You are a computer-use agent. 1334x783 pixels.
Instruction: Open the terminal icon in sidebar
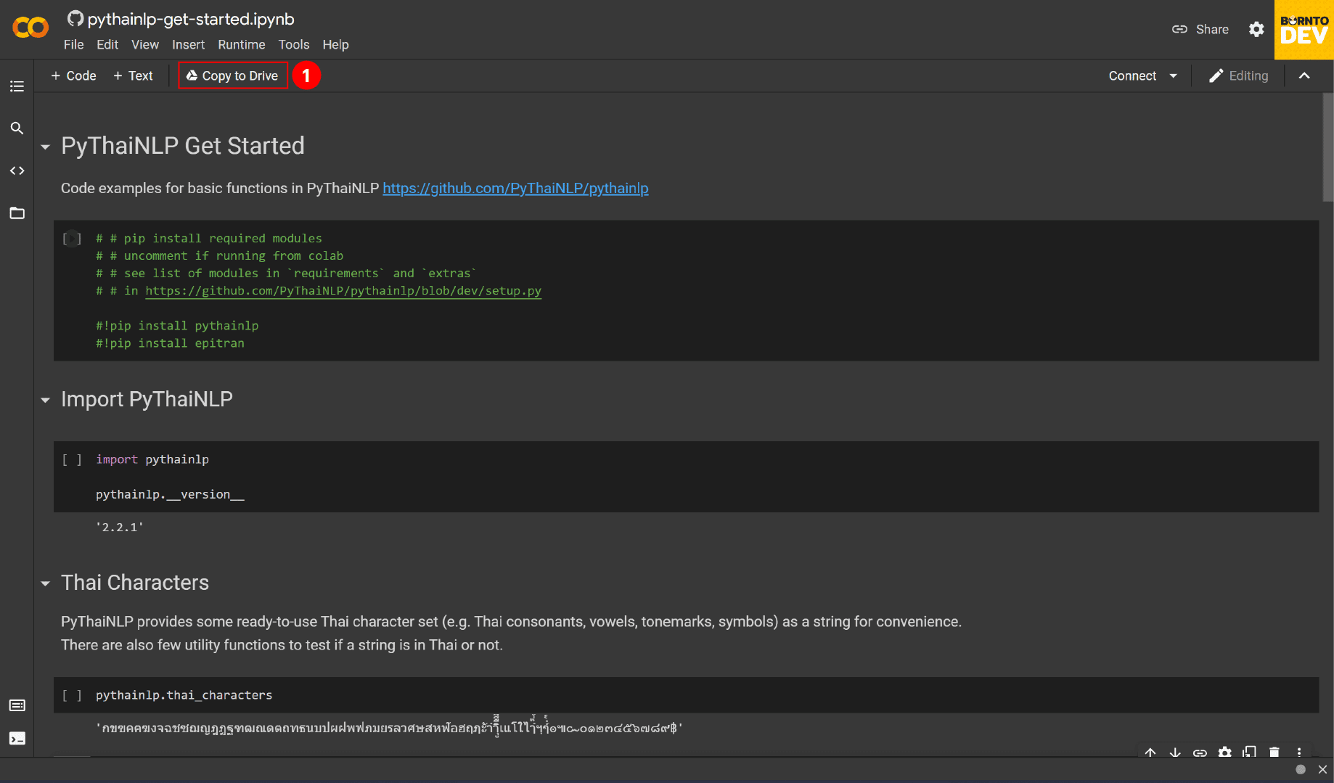coord(17,739)
